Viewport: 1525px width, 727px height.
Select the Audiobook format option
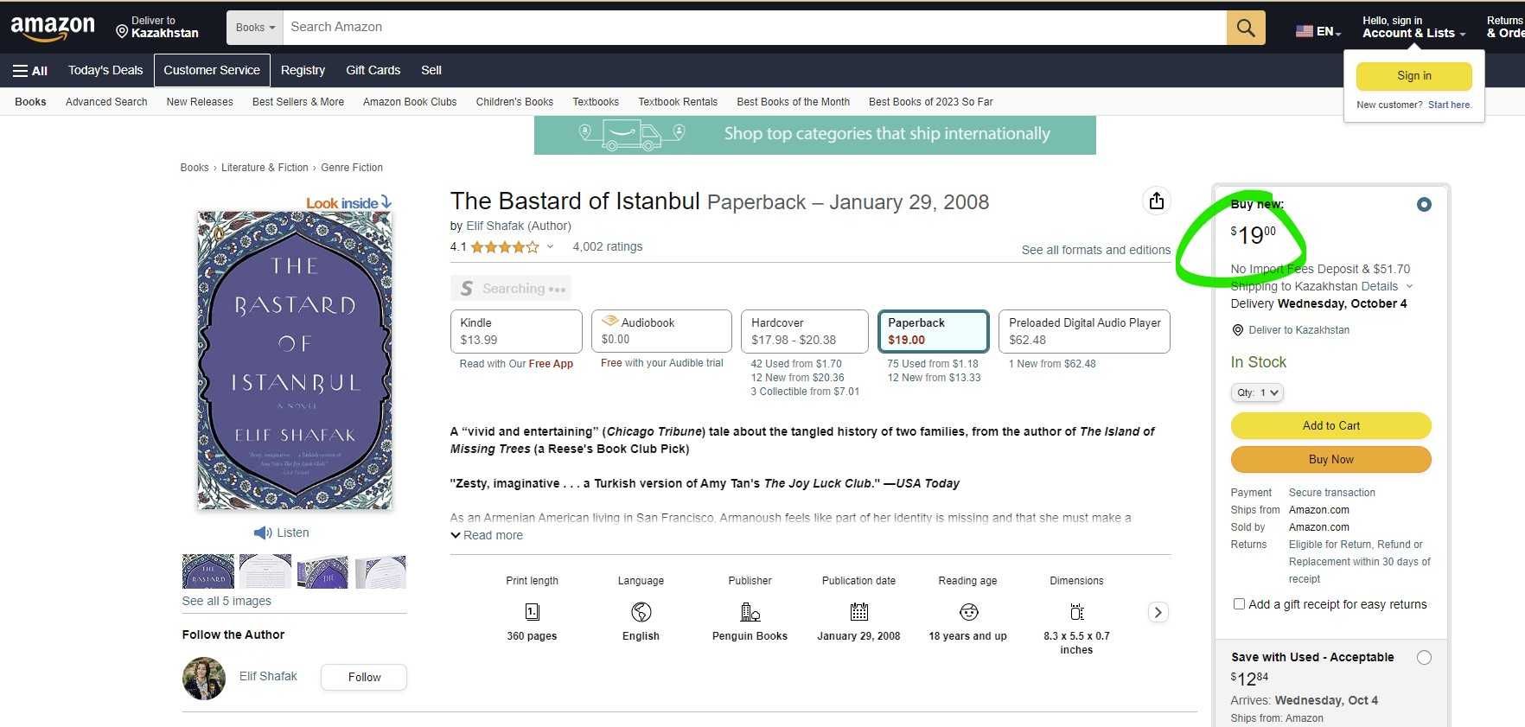[x=661, y=331]
